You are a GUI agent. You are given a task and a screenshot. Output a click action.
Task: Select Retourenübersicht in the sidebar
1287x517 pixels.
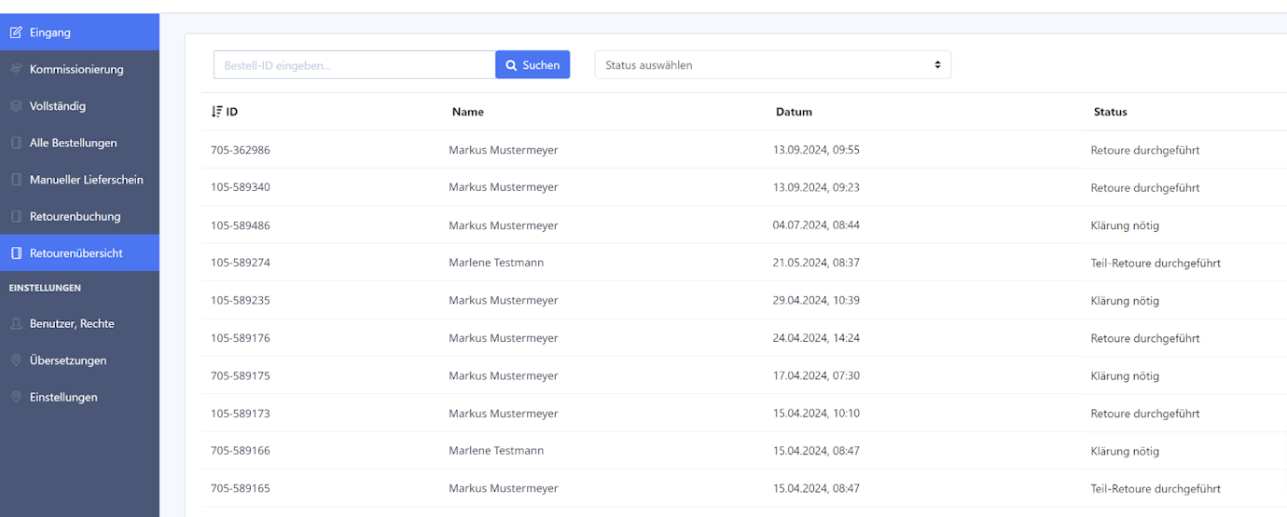76,253
